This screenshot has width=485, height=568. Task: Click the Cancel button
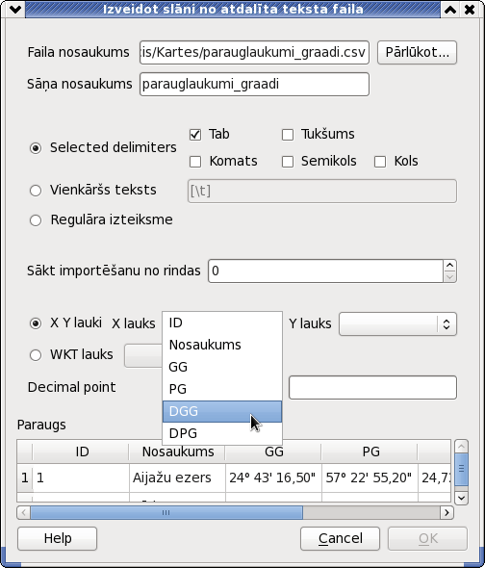[x=340, y=538]
